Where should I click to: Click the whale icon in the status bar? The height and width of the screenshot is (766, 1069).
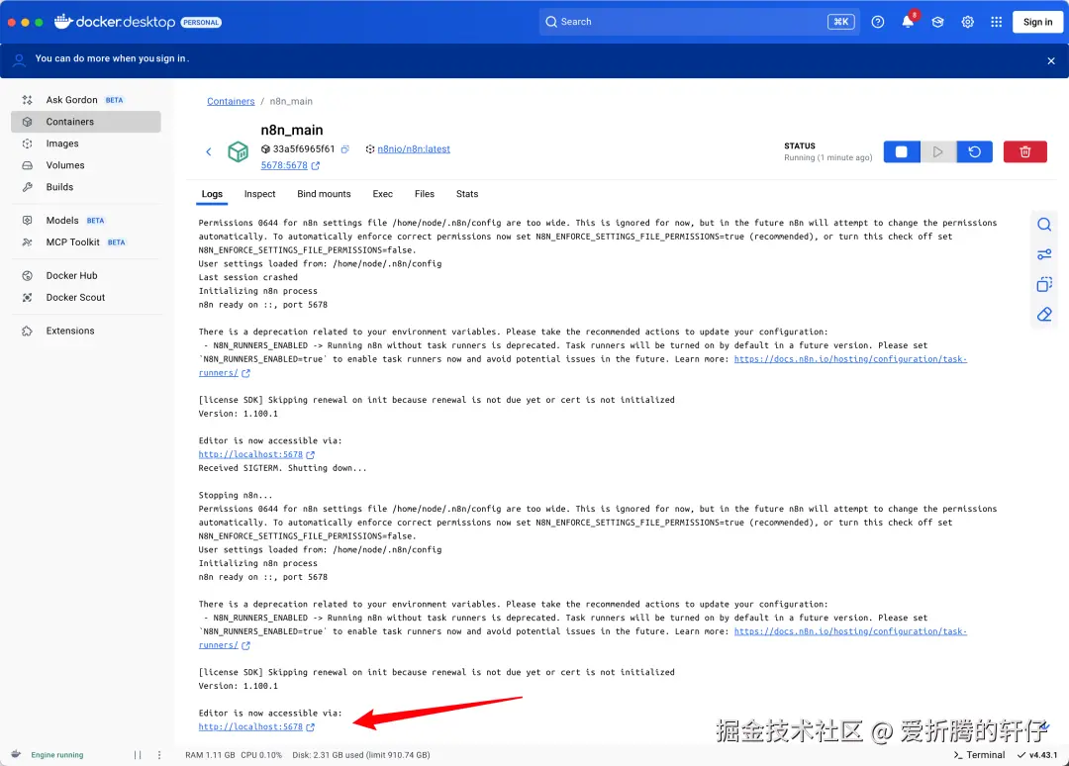coord(16,754)
